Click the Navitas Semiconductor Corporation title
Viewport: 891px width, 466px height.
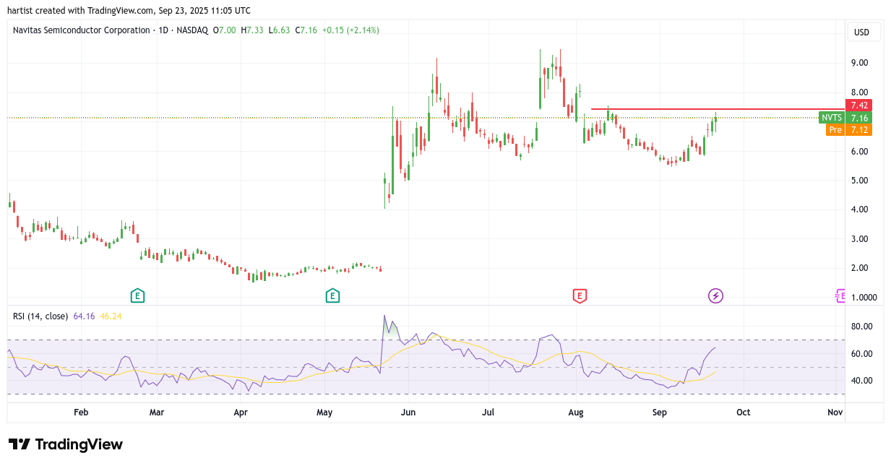[80, 30]
